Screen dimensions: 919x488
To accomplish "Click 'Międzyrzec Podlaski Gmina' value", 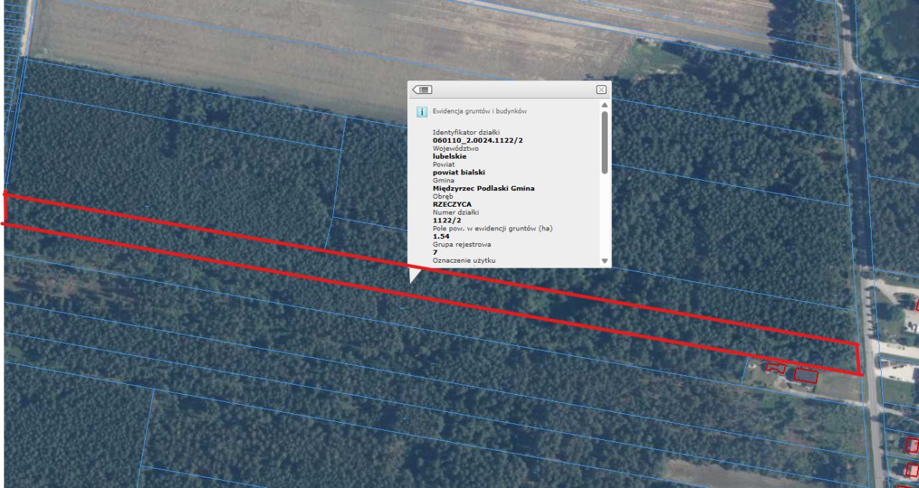I will click(483, 188).
